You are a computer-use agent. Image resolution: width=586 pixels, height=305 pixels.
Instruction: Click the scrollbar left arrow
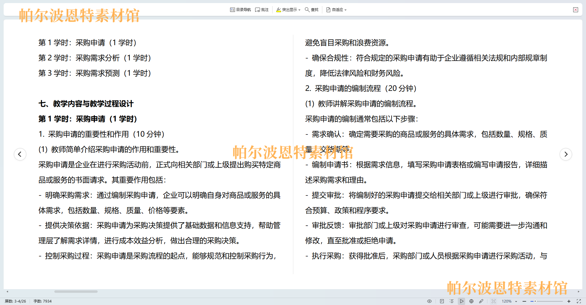point(7,292)
